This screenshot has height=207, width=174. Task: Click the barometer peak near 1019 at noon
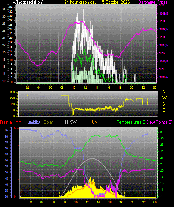(x=82, y=21)
